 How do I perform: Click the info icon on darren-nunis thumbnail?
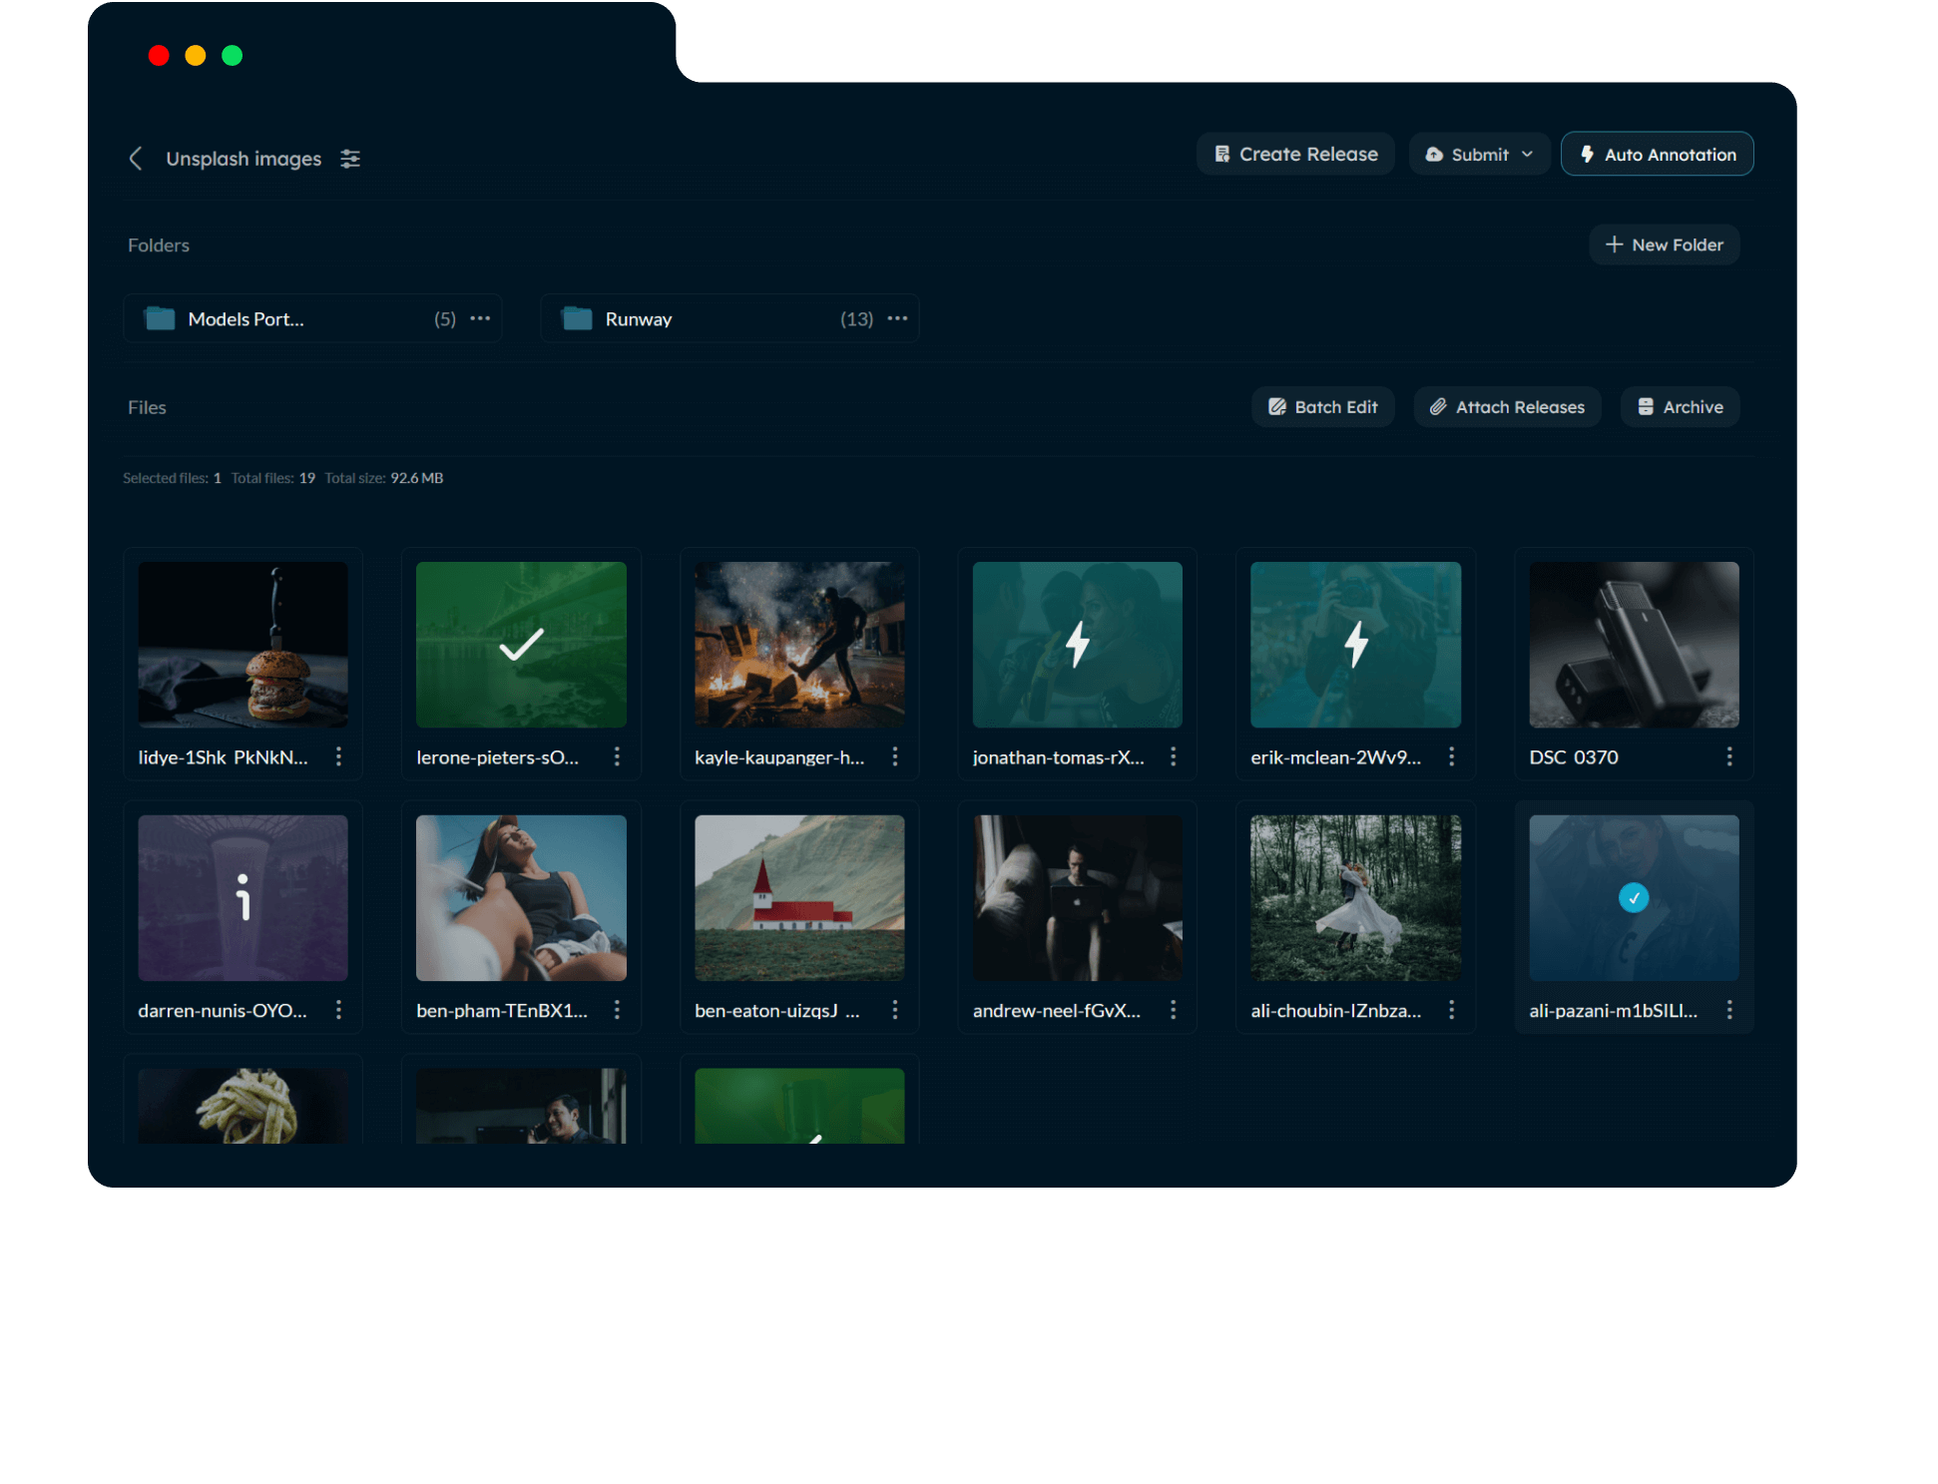pyautogui.click(x=242, y=897)
